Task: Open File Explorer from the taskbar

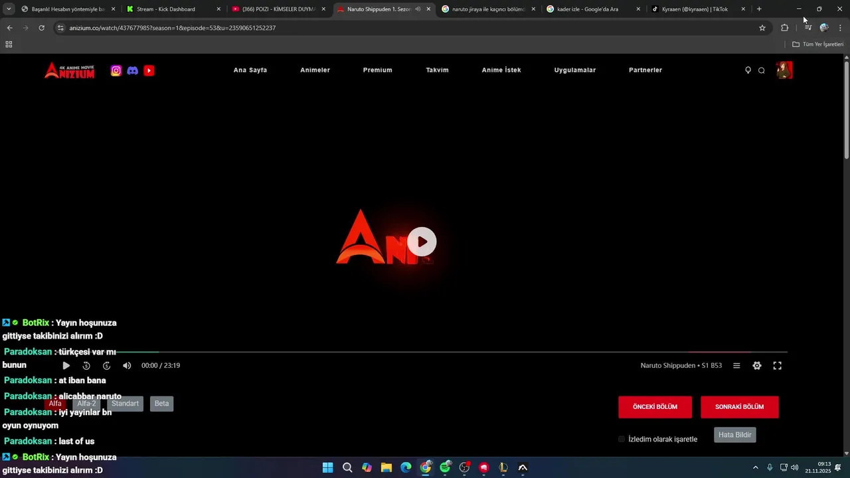Action: [x=386, y=468]
